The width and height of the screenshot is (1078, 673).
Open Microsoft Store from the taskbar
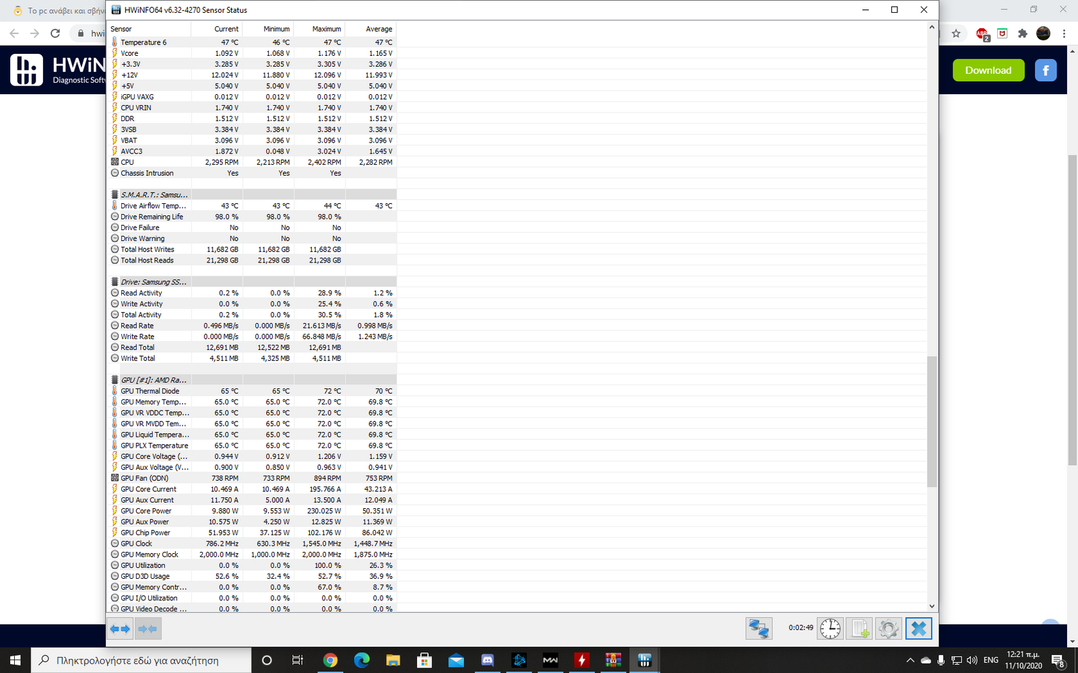(x=424, y=660)
